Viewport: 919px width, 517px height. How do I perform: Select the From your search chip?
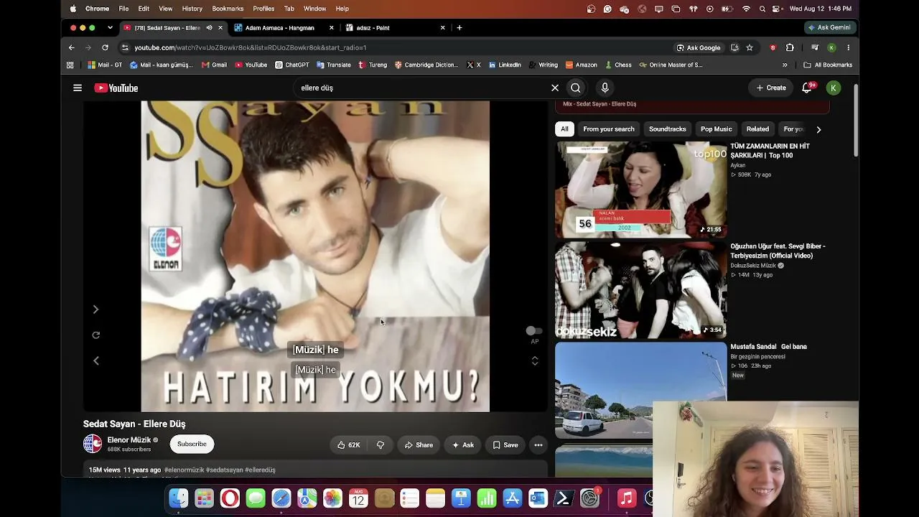coord(609,129)
